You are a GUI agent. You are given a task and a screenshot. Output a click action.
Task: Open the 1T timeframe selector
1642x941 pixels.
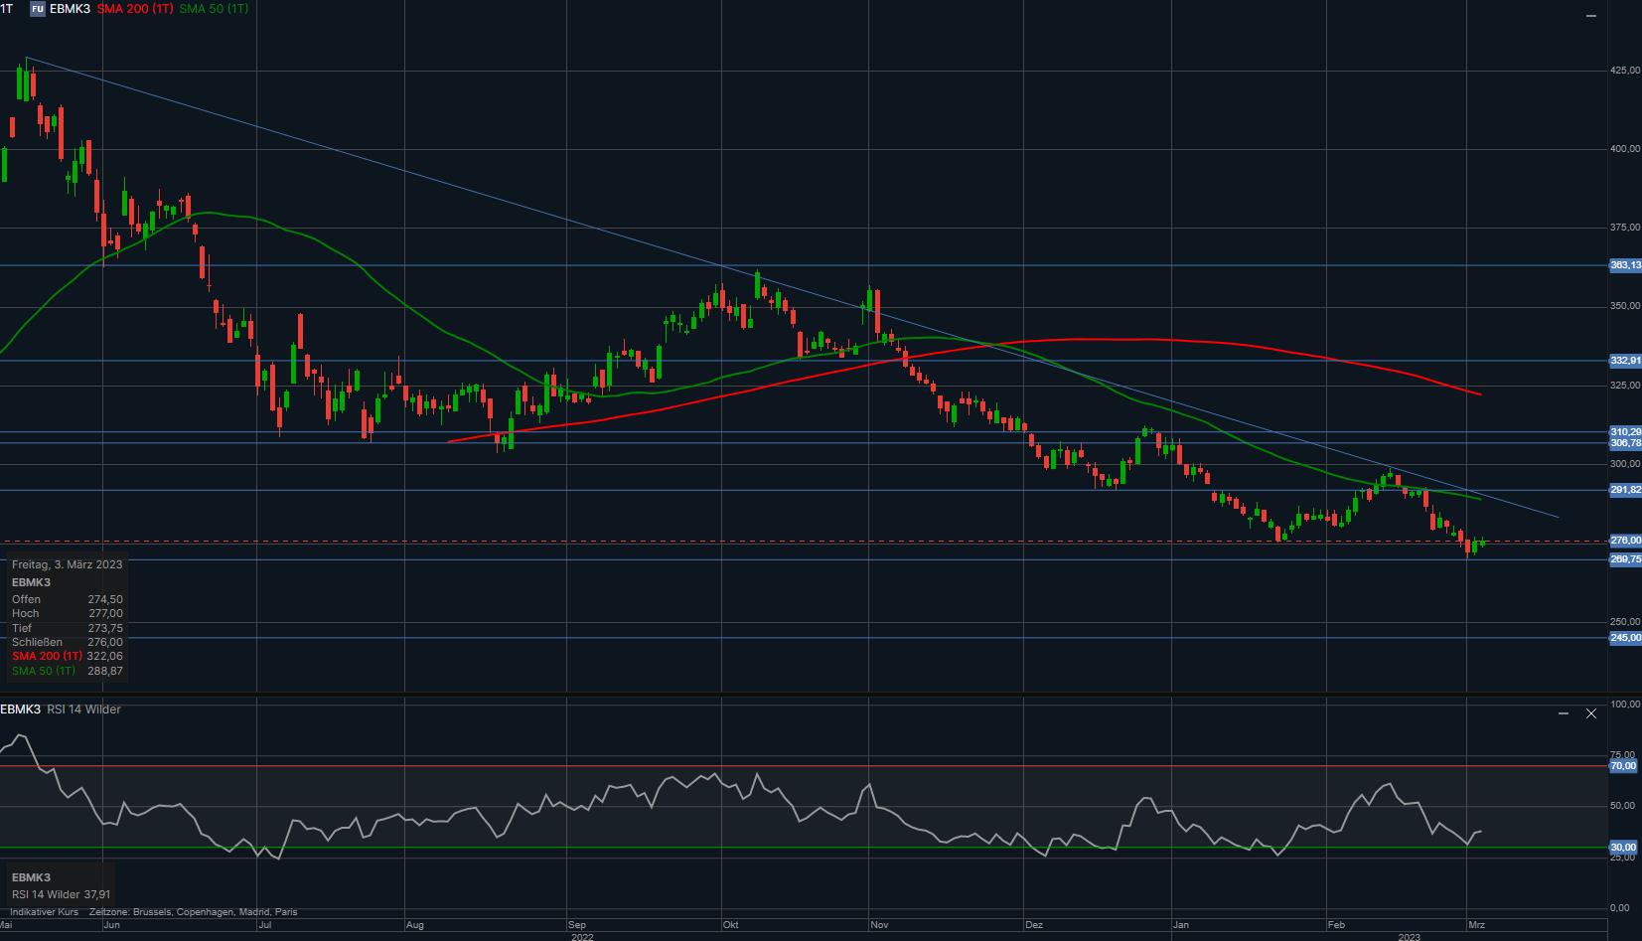[x=7, y=9]
